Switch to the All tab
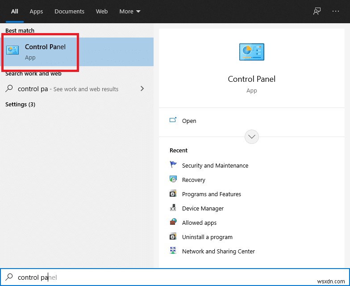The image size is (350, 286). [14, 12]
